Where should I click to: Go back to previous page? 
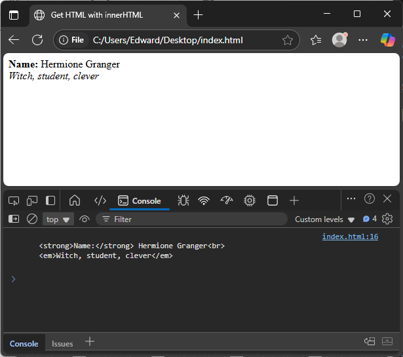coord(14,40)
